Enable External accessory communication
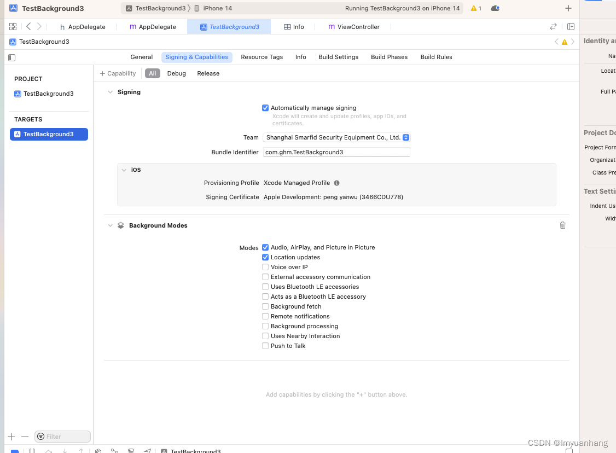Viewport: 616px width, 453px height. click(265, 277)
